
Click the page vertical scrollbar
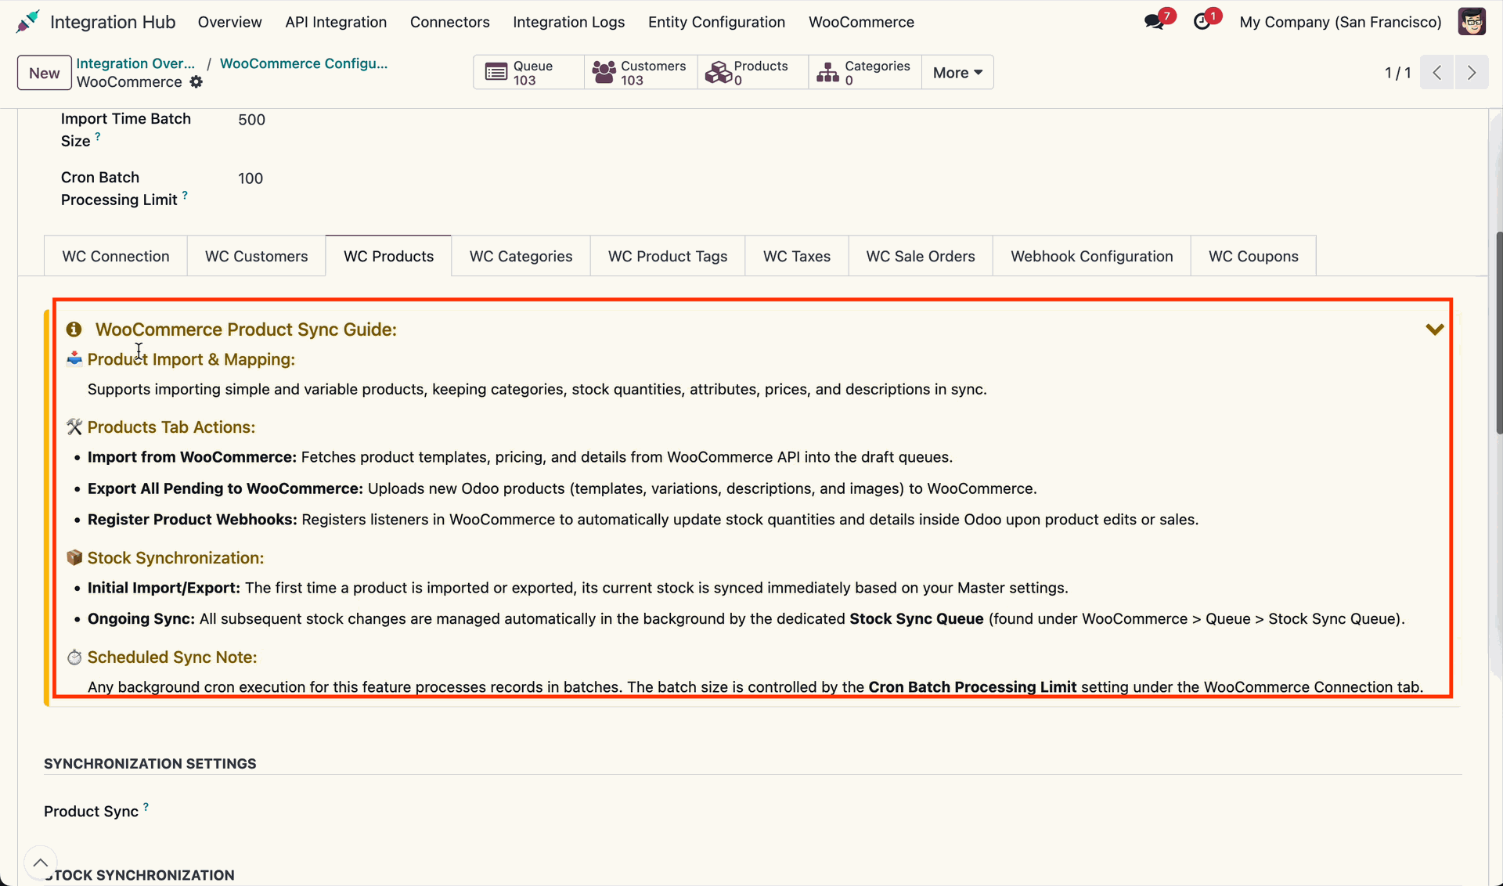pyautogui.click(x=1498, y=333)
